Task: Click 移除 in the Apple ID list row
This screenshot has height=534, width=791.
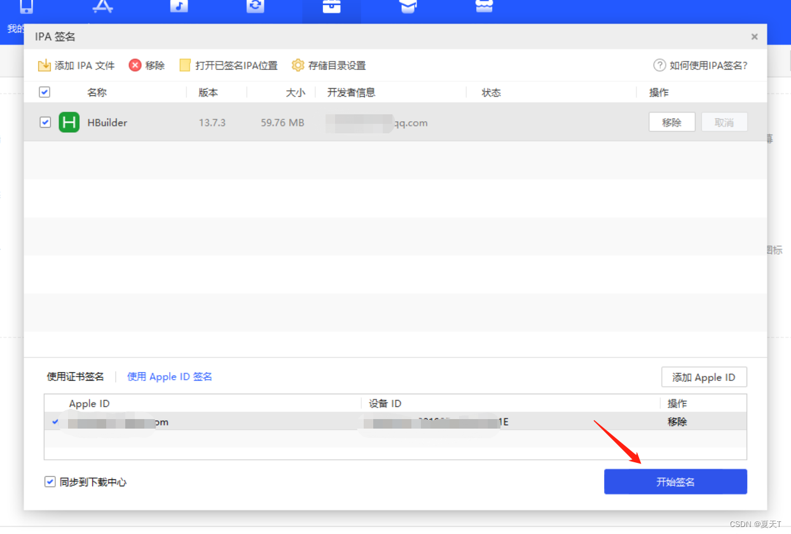Action: tap(677, 422)
